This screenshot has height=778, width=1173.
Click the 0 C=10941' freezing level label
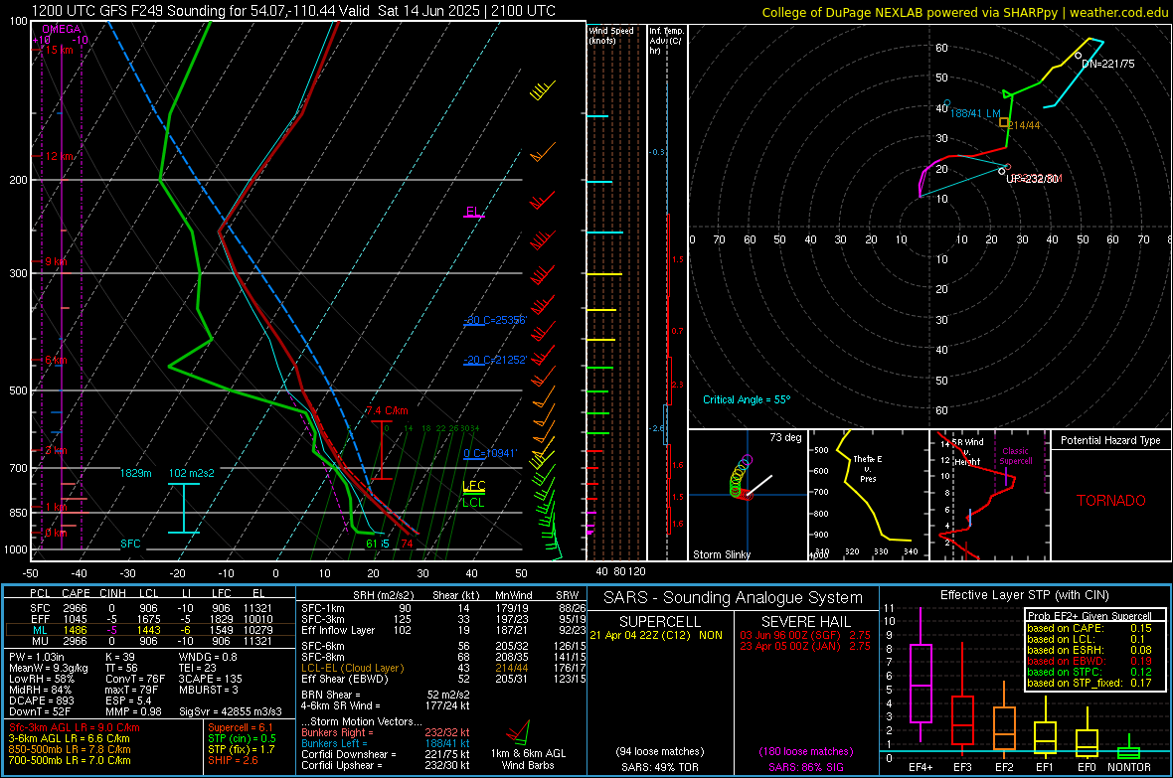(490, 453)
